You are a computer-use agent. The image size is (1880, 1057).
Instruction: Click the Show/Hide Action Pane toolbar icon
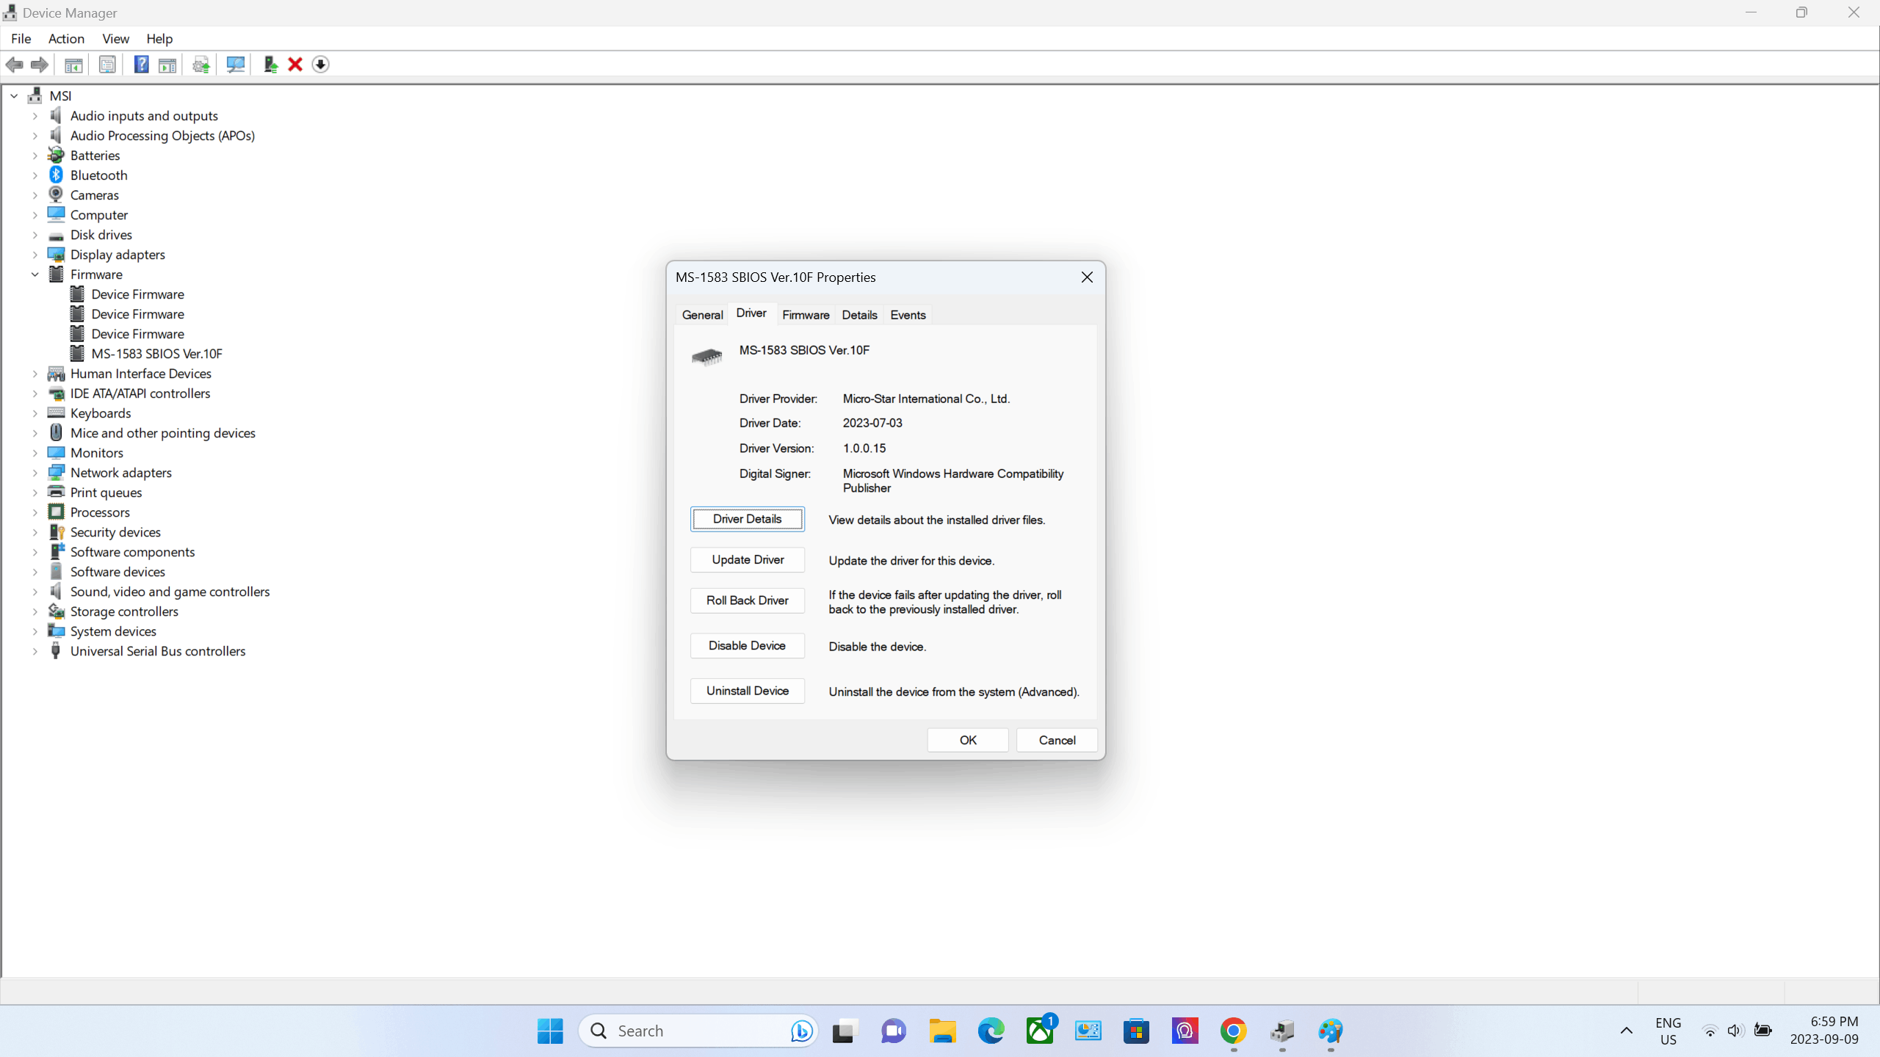pyautogui.click(x=167, y=65)
